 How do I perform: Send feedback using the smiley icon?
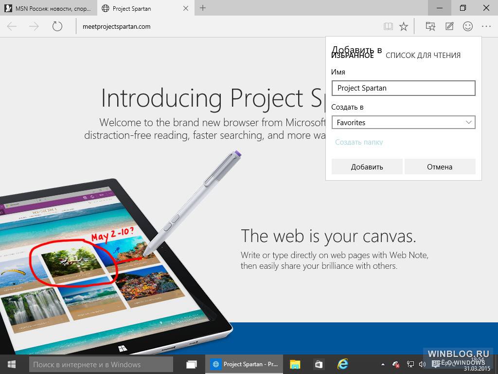click(468, 26)
